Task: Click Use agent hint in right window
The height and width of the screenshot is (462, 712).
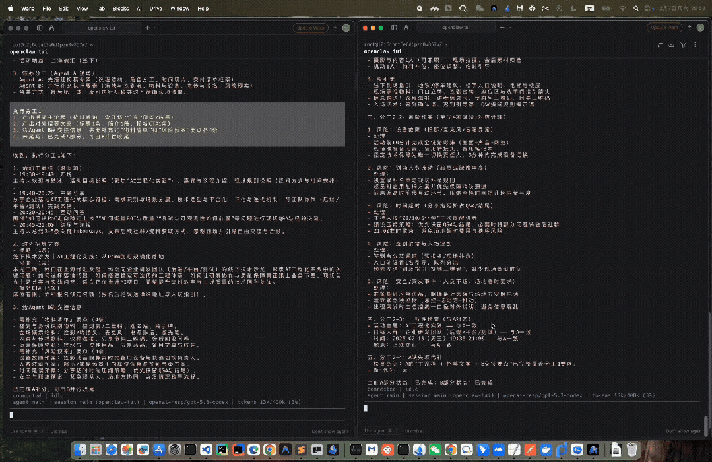Action: [381, 431]
